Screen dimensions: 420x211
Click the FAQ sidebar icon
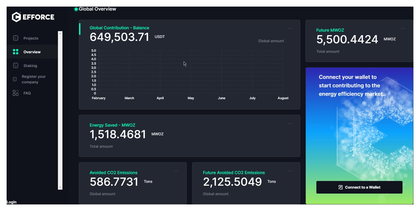(x=16, y=93)
